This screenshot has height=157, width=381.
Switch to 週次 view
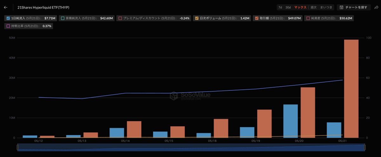click(x=313, y=7)
